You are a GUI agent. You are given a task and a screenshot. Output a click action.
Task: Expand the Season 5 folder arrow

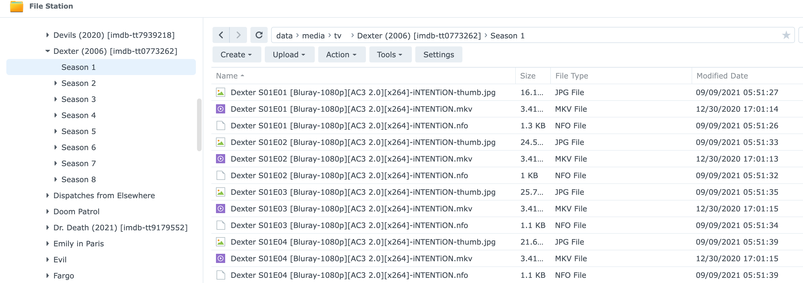[x=55, y=131]
